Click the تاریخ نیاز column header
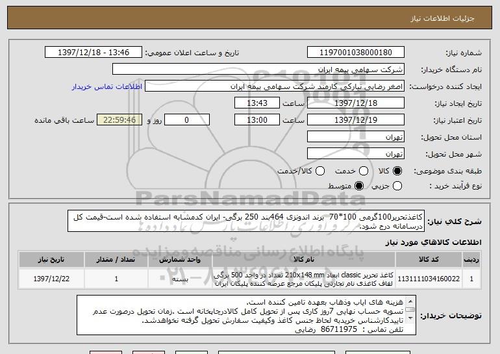The height and width of the screenshot is (354, 500). tap(51, 260)
